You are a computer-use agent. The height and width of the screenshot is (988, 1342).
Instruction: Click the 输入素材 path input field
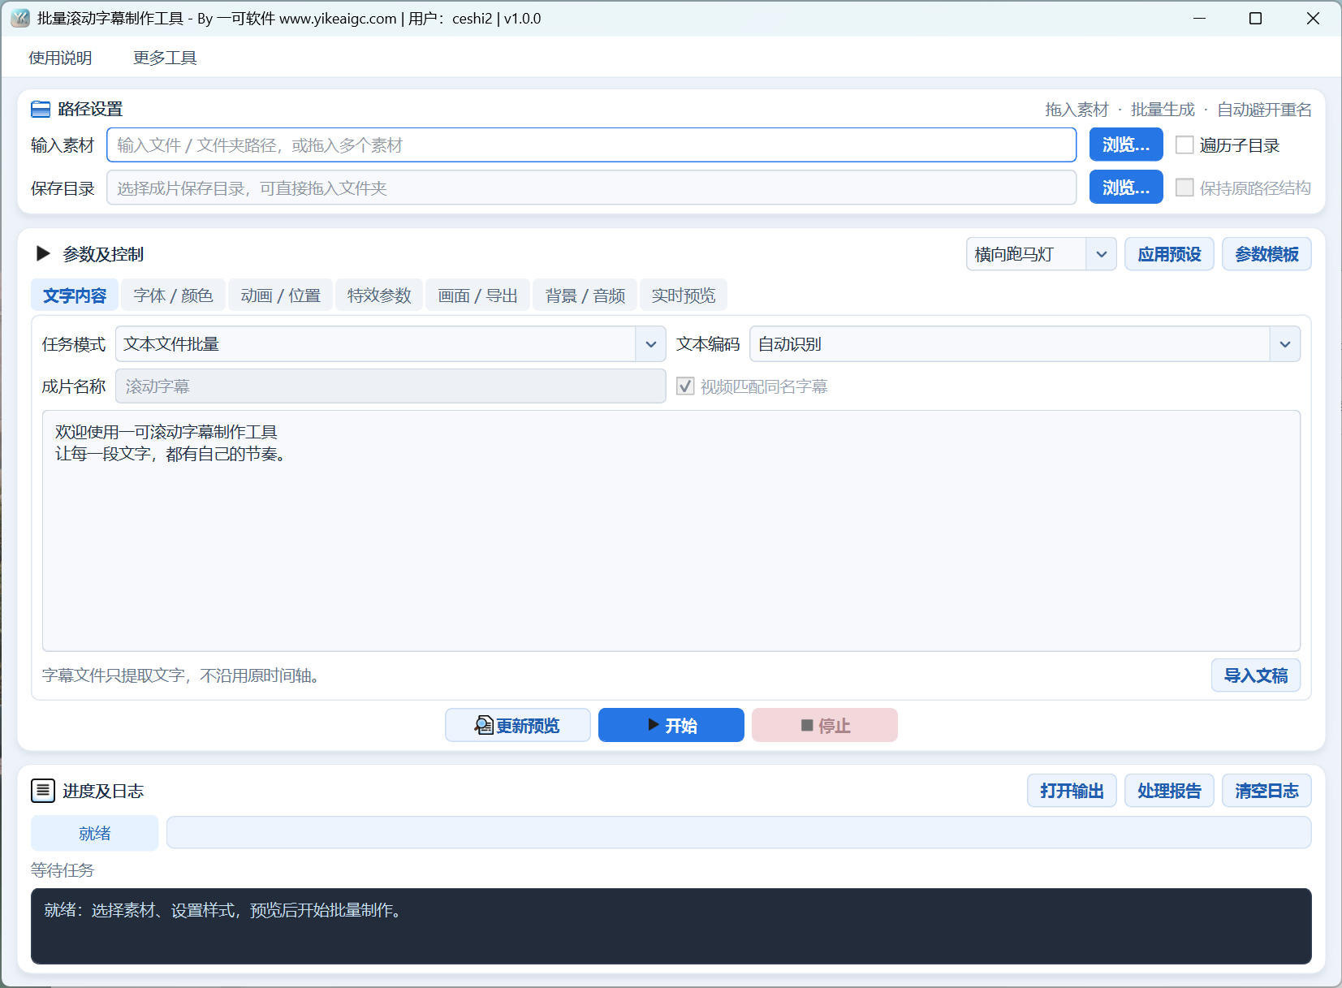tap(592, 145)
